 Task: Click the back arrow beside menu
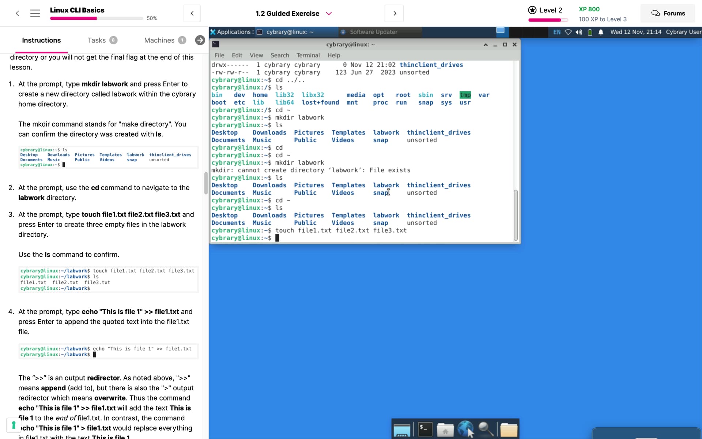point(17,14)
